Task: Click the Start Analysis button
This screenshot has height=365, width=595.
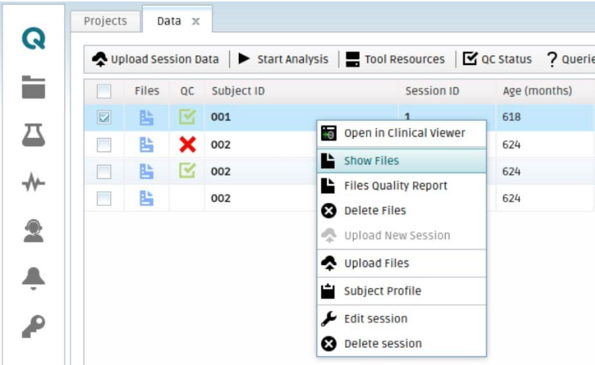Action: tap(284, 59)
